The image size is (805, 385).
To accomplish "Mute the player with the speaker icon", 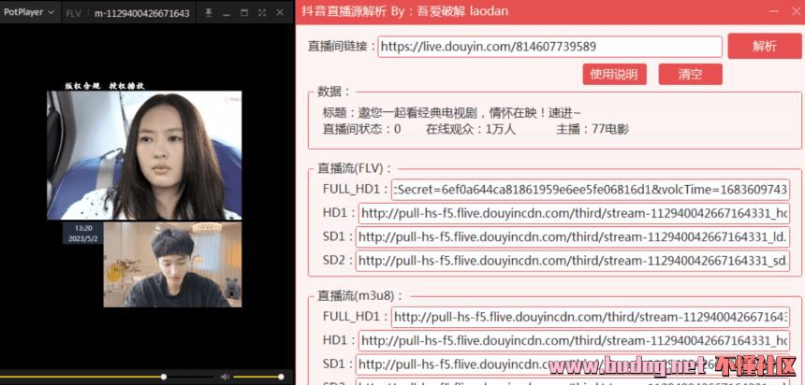I will pyautogui.click(x=223, y=377).
